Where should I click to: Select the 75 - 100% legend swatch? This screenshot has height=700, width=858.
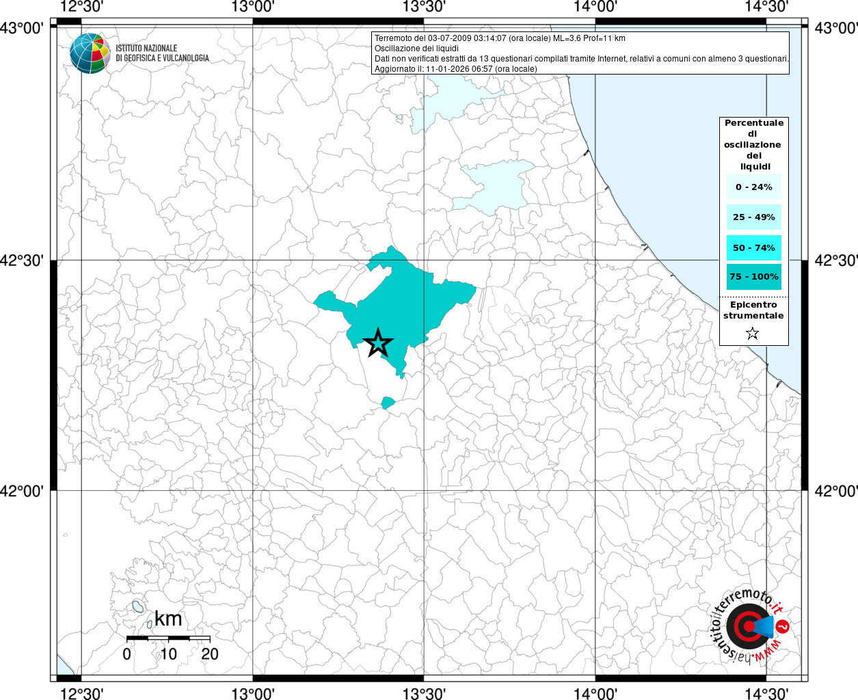[x=754, y=277]
